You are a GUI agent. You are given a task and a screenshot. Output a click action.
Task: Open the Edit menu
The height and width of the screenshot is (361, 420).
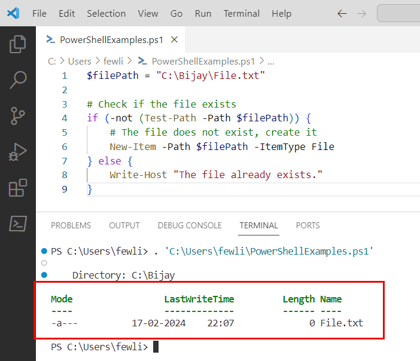coord(66,13)
